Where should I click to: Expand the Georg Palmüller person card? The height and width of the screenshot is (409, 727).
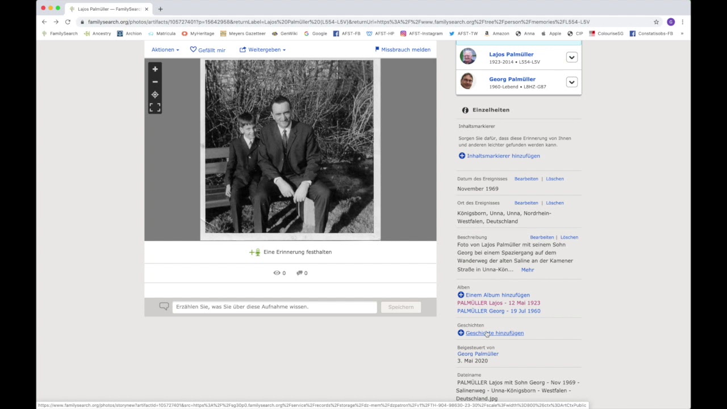click(x=571, y=82)
